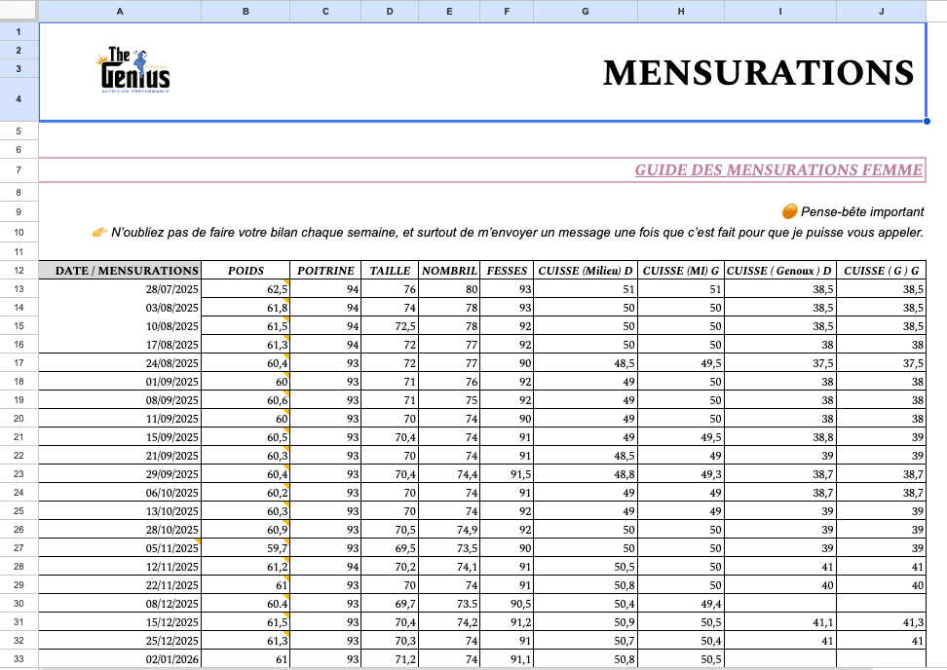Select the date cell 24/08/2025
The width and height of the screenshot is (947, 670).
pyautogui.click(x=120, y=363)
